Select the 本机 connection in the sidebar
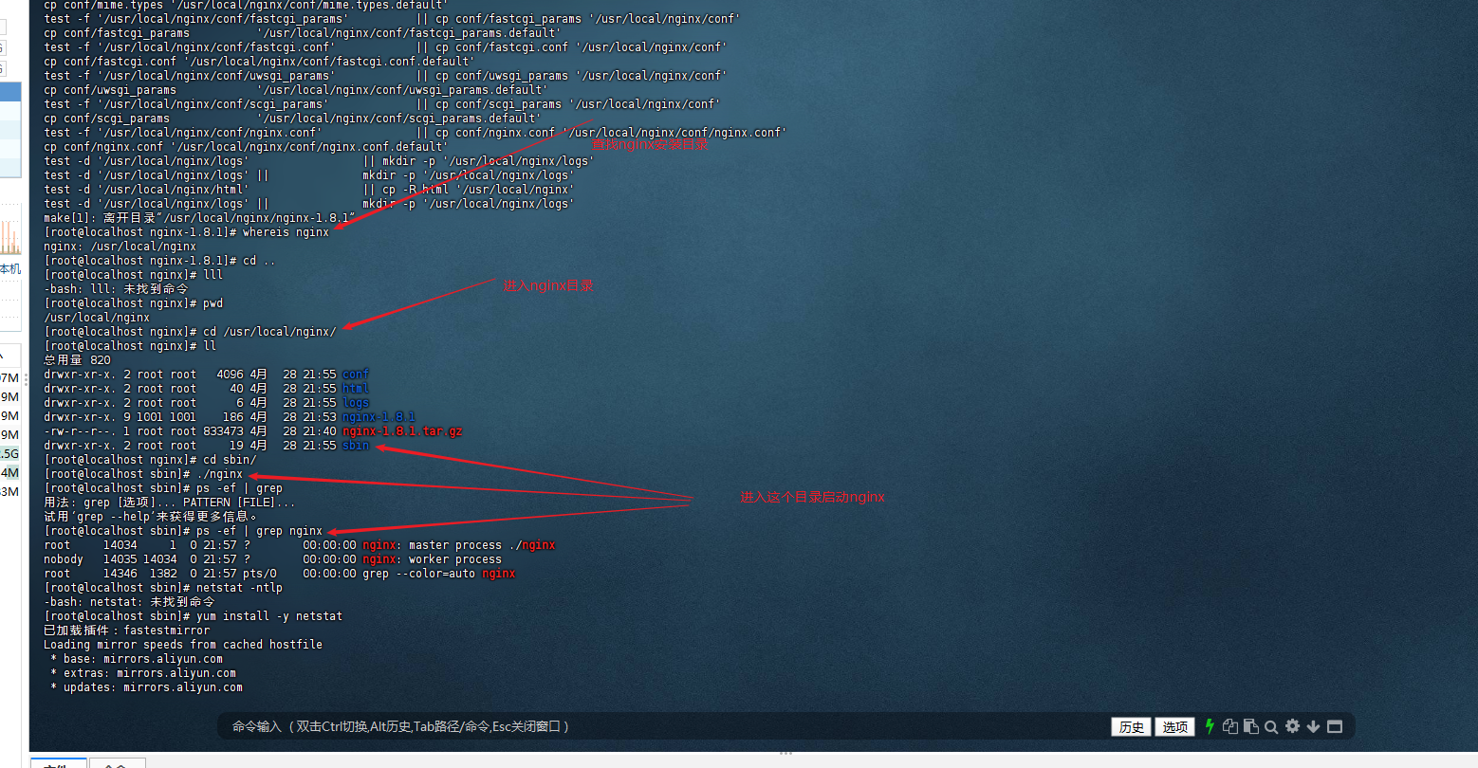This screenshot has height=768, width=1478. point(9,268)
